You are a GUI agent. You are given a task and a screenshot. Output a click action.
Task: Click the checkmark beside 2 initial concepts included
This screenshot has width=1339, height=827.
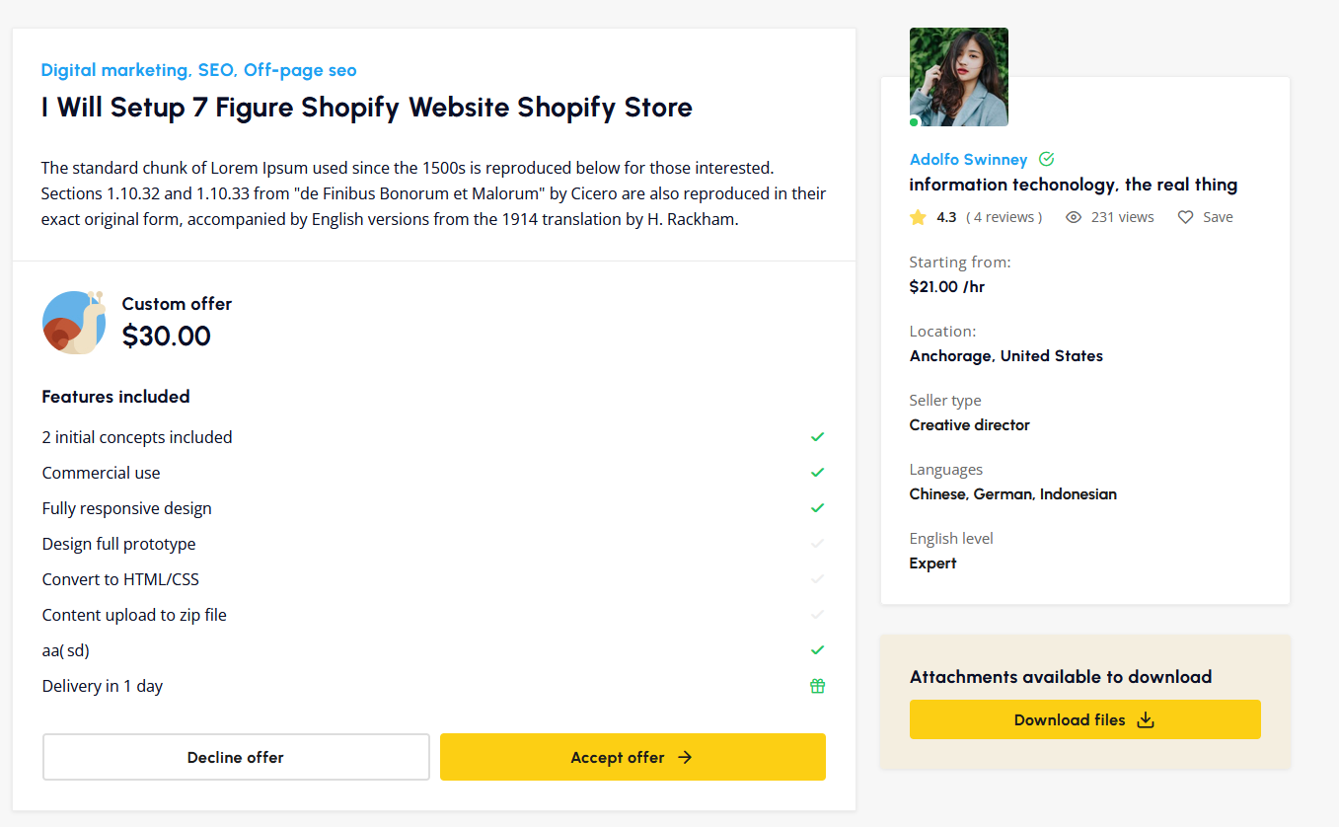(x=817, y=436)
